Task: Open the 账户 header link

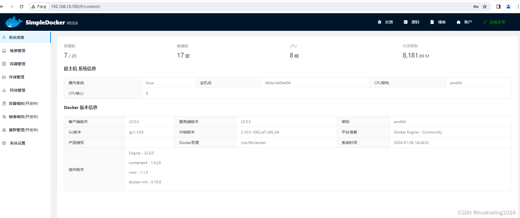Action: [x=468, y=22]
